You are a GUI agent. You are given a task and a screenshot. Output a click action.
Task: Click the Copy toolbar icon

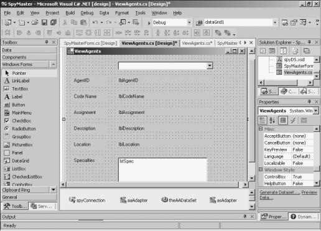pyautogui.click(x=74, y=22)
